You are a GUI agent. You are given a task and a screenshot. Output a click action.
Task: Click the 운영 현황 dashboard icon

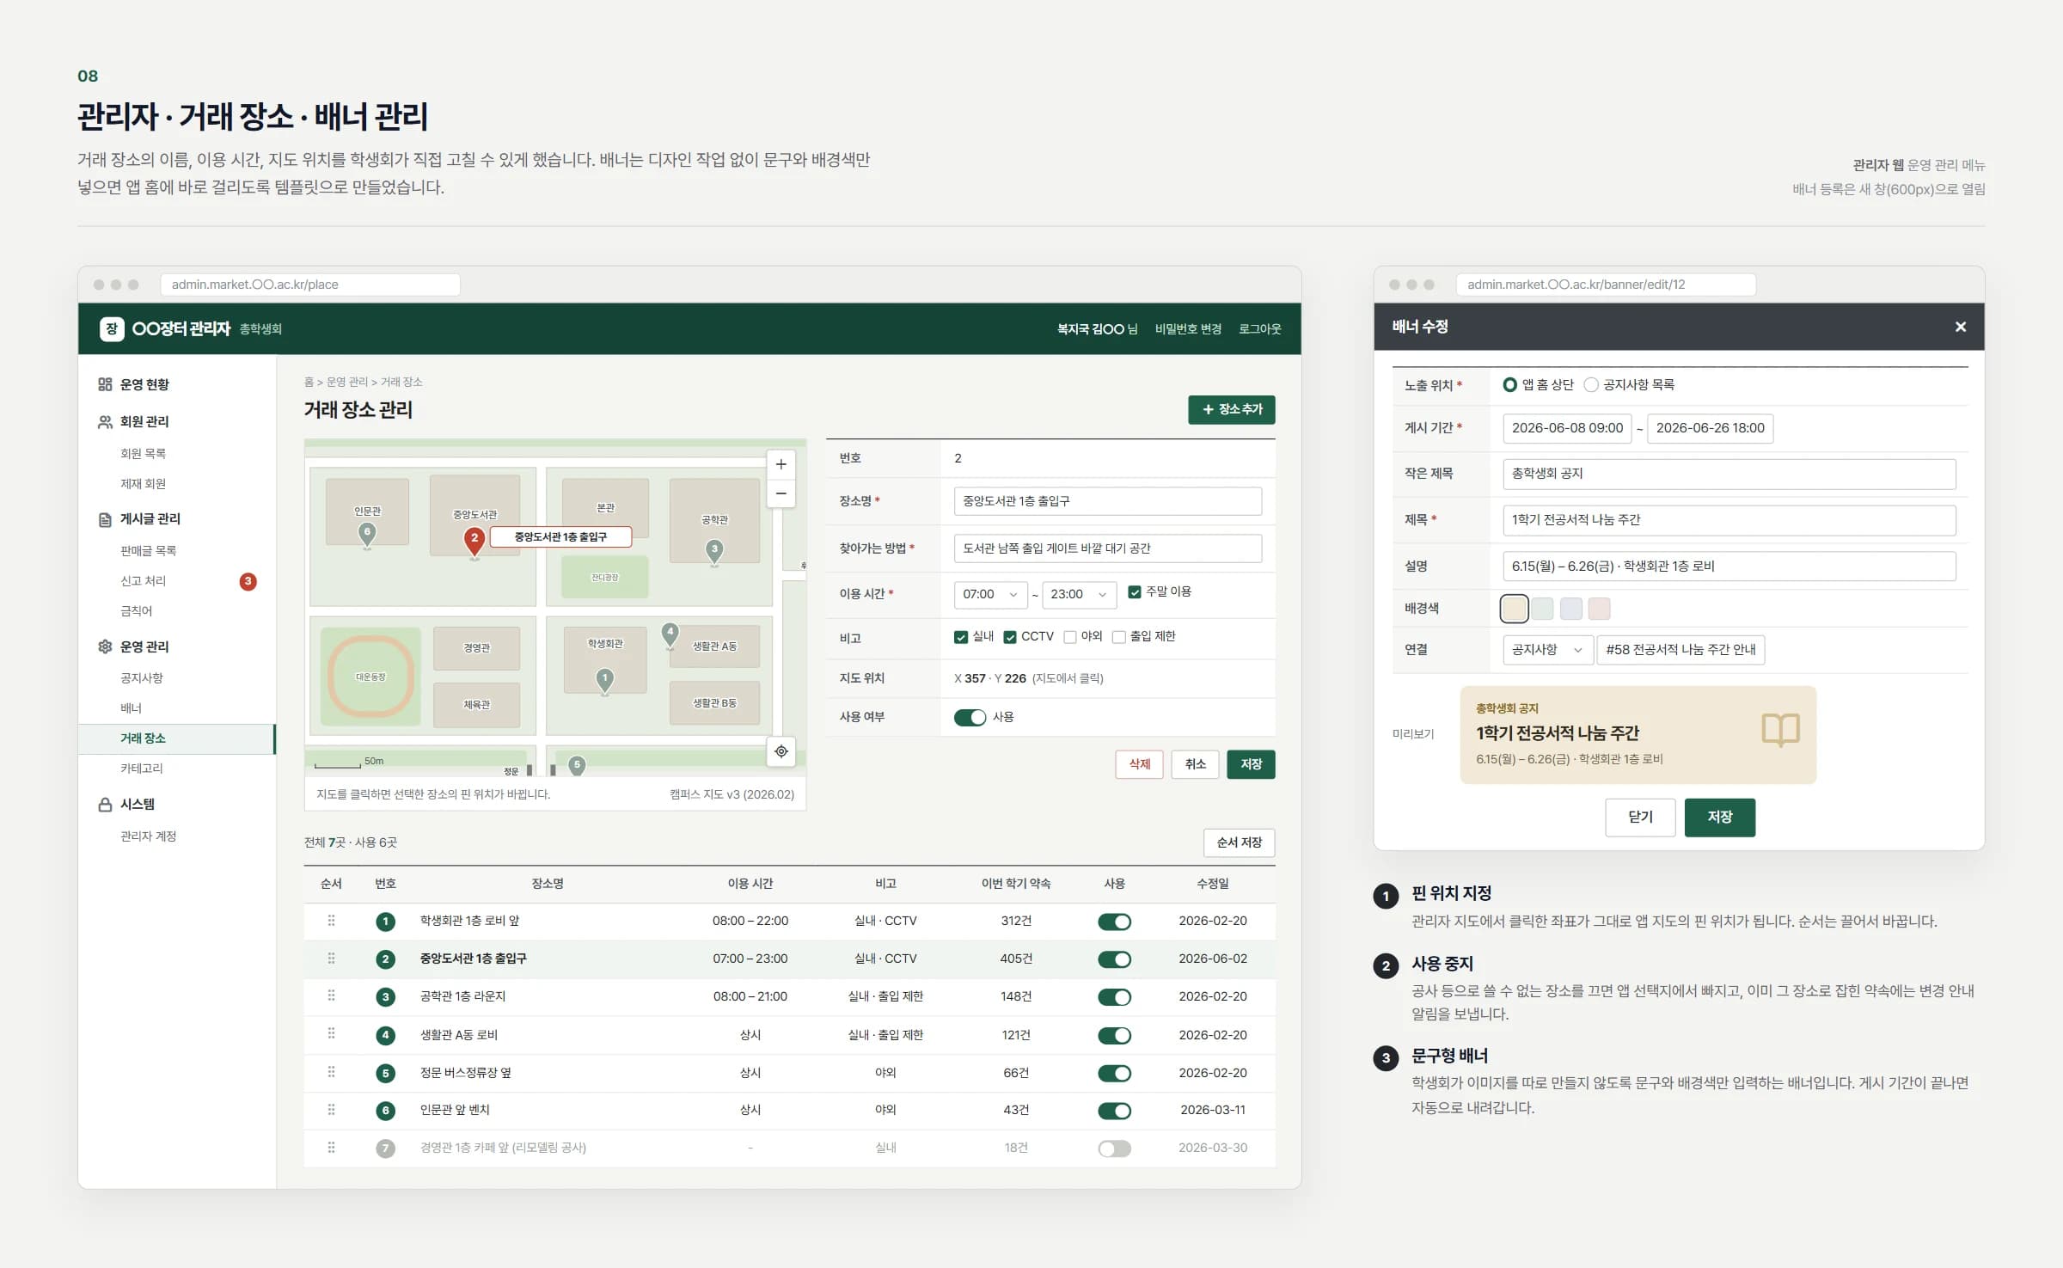[105, 384]
